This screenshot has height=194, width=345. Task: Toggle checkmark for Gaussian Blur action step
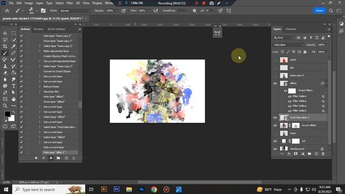pos(22,92)
